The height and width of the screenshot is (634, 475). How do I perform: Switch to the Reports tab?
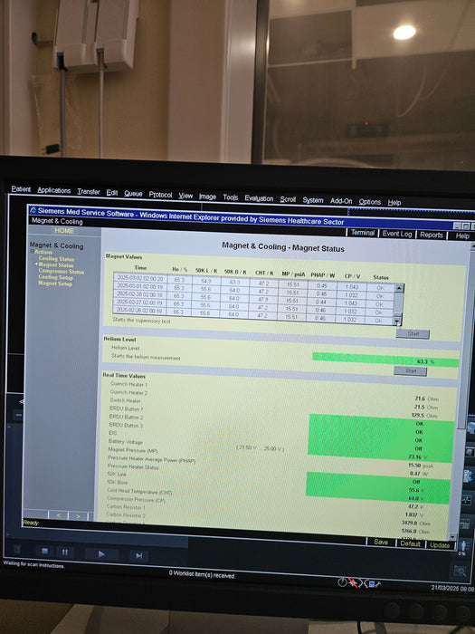click(432, 235)
